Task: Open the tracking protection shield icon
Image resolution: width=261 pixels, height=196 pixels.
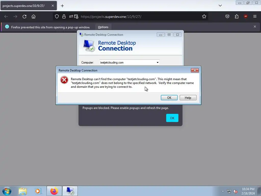Action: point(57,17)
